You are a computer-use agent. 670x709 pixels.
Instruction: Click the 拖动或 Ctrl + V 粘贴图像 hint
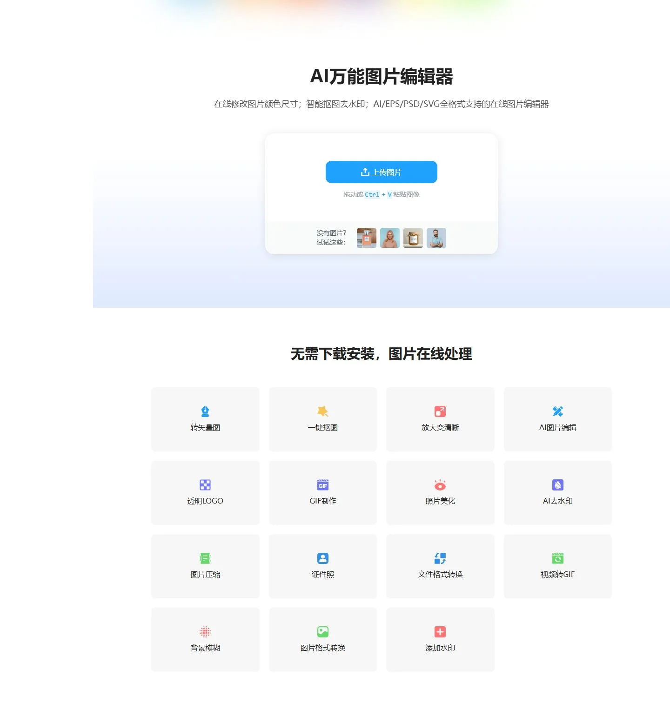click(382, 194)
